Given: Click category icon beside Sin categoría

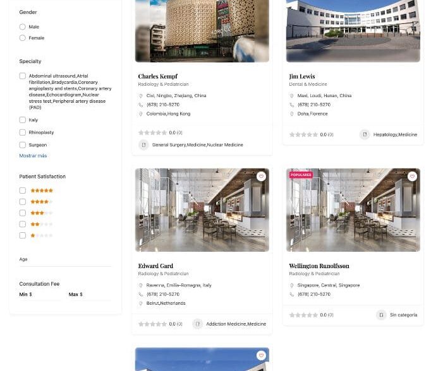Looking at the screenshot, I should 381,315.
